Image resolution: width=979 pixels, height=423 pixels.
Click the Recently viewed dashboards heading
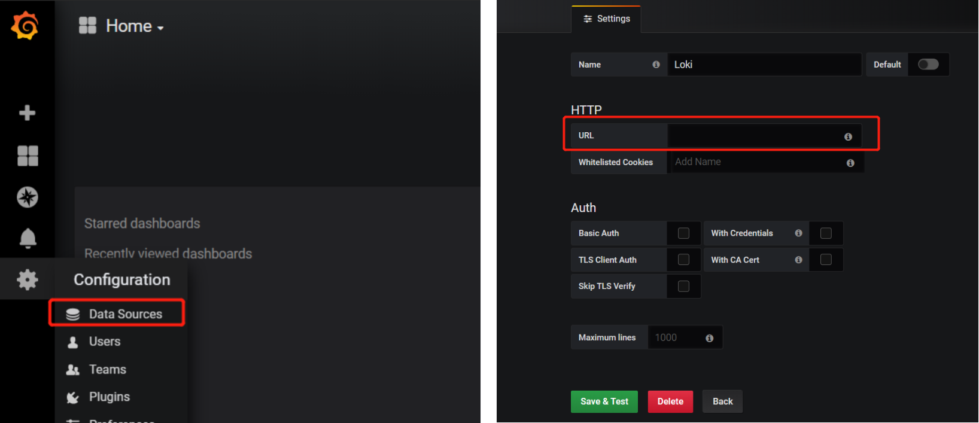point(168,254)
